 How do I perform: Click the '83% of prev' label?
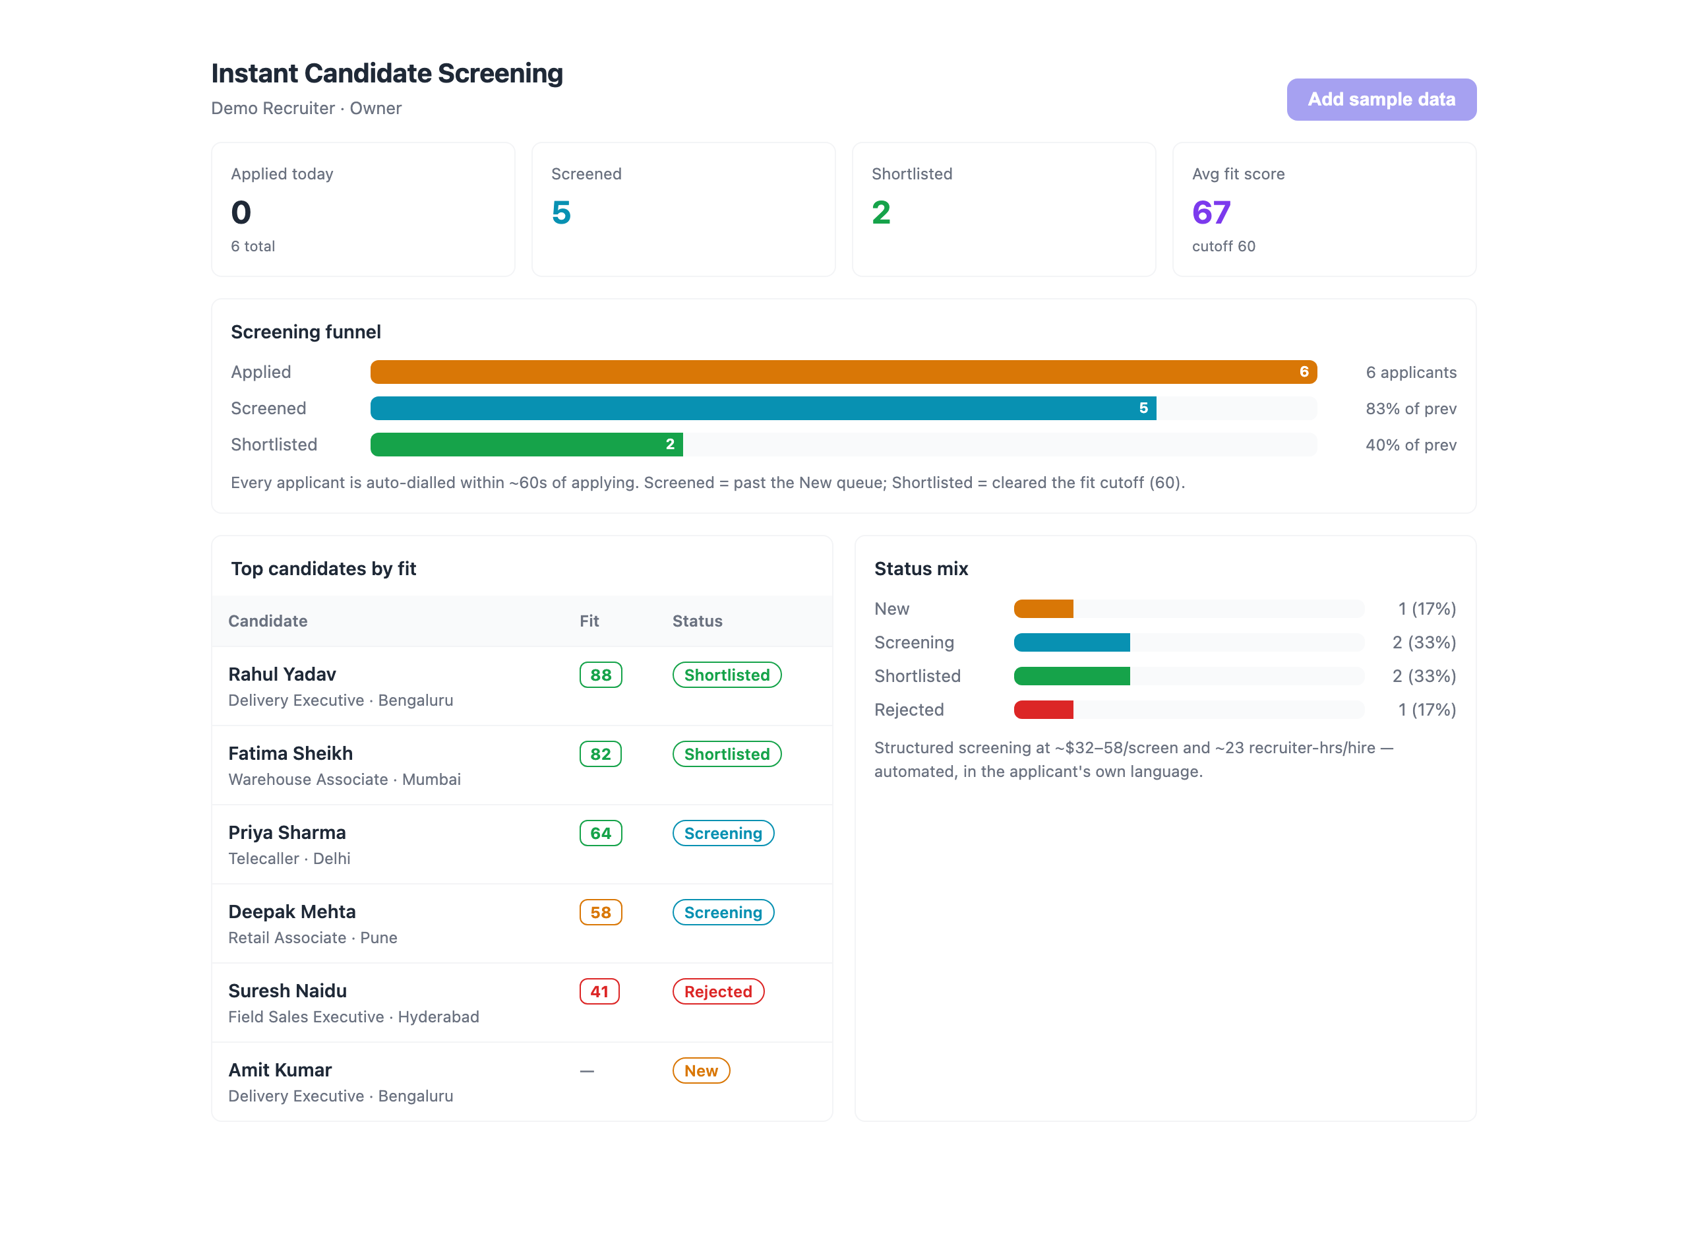[1410, 408]
